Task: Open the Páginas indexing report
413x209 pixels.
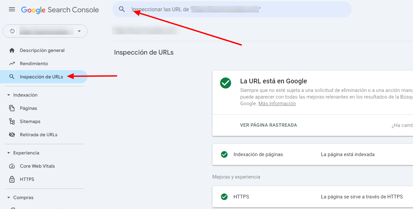Action: [x=29, y=108]
